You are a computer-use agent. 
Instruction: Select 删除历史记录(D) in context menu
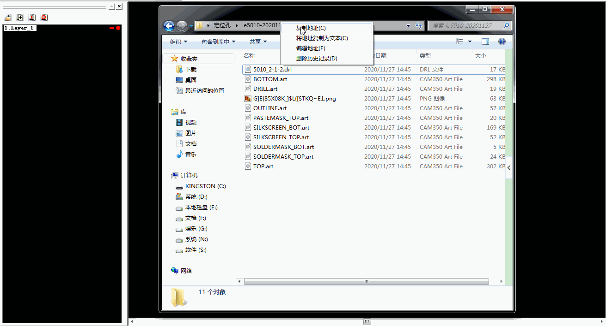click(317, 59)
